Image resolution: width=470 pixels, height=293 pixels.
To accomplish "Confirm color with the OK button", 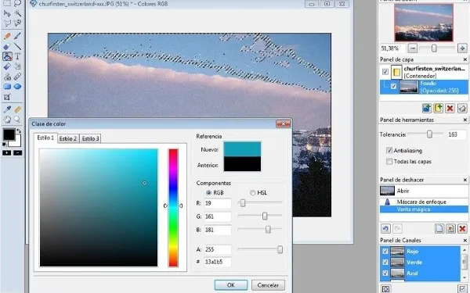I will pyautogui.click(x=231, y=285).
